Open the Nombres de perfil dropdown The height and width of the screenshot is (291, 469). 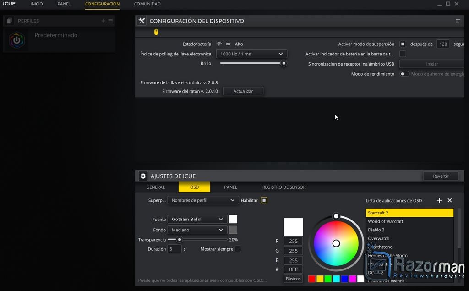click(203, 200)
